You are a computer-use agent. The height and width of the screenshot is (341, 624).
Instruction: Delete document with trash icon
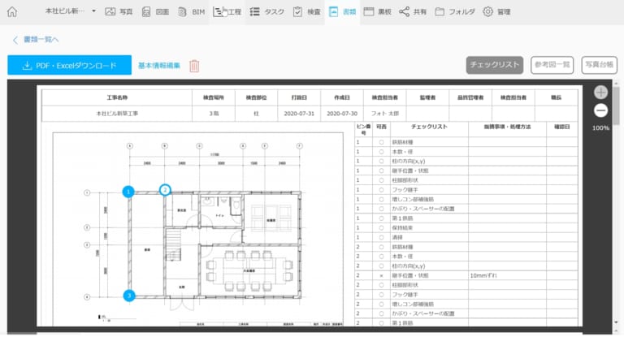point(194,66)
